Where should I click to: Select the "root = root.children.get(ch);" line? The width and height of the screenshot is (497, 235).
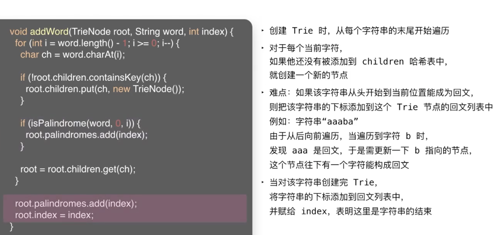[78, 169]
